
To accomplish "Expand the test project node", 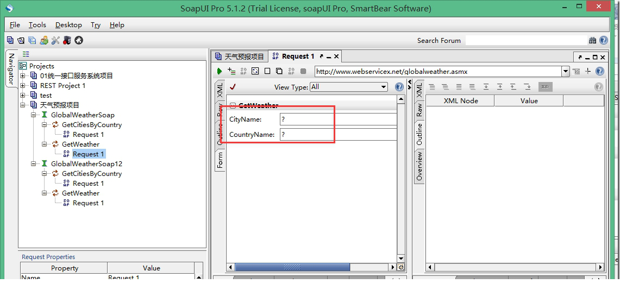I will (22, 96).
